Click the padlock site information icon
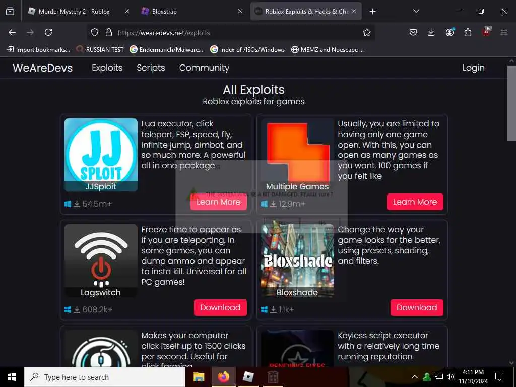516x387 pixels. (109, 32)
